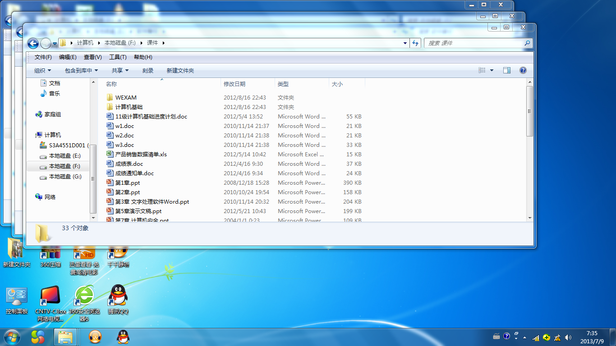
Task: Open the 查看(V) menu
Action: [92, 57]
